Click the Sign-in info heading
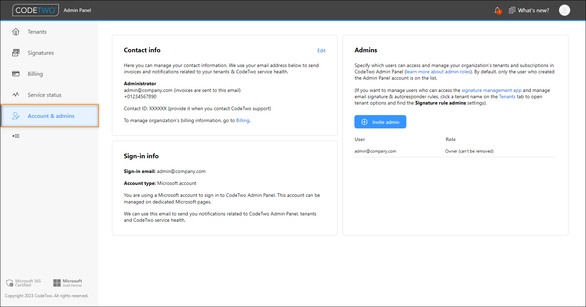The image size is (586, 307). click(141, 156)
